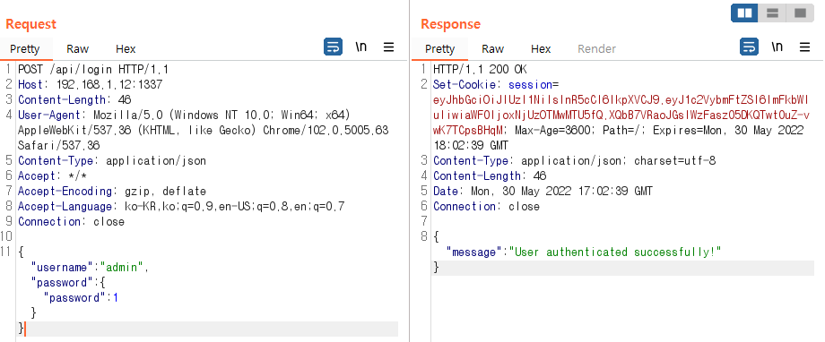The height and width of the screenshot is (342, 825).
Task: Click the Date: Mon, 30 May 2022 line
Action: 543,192
